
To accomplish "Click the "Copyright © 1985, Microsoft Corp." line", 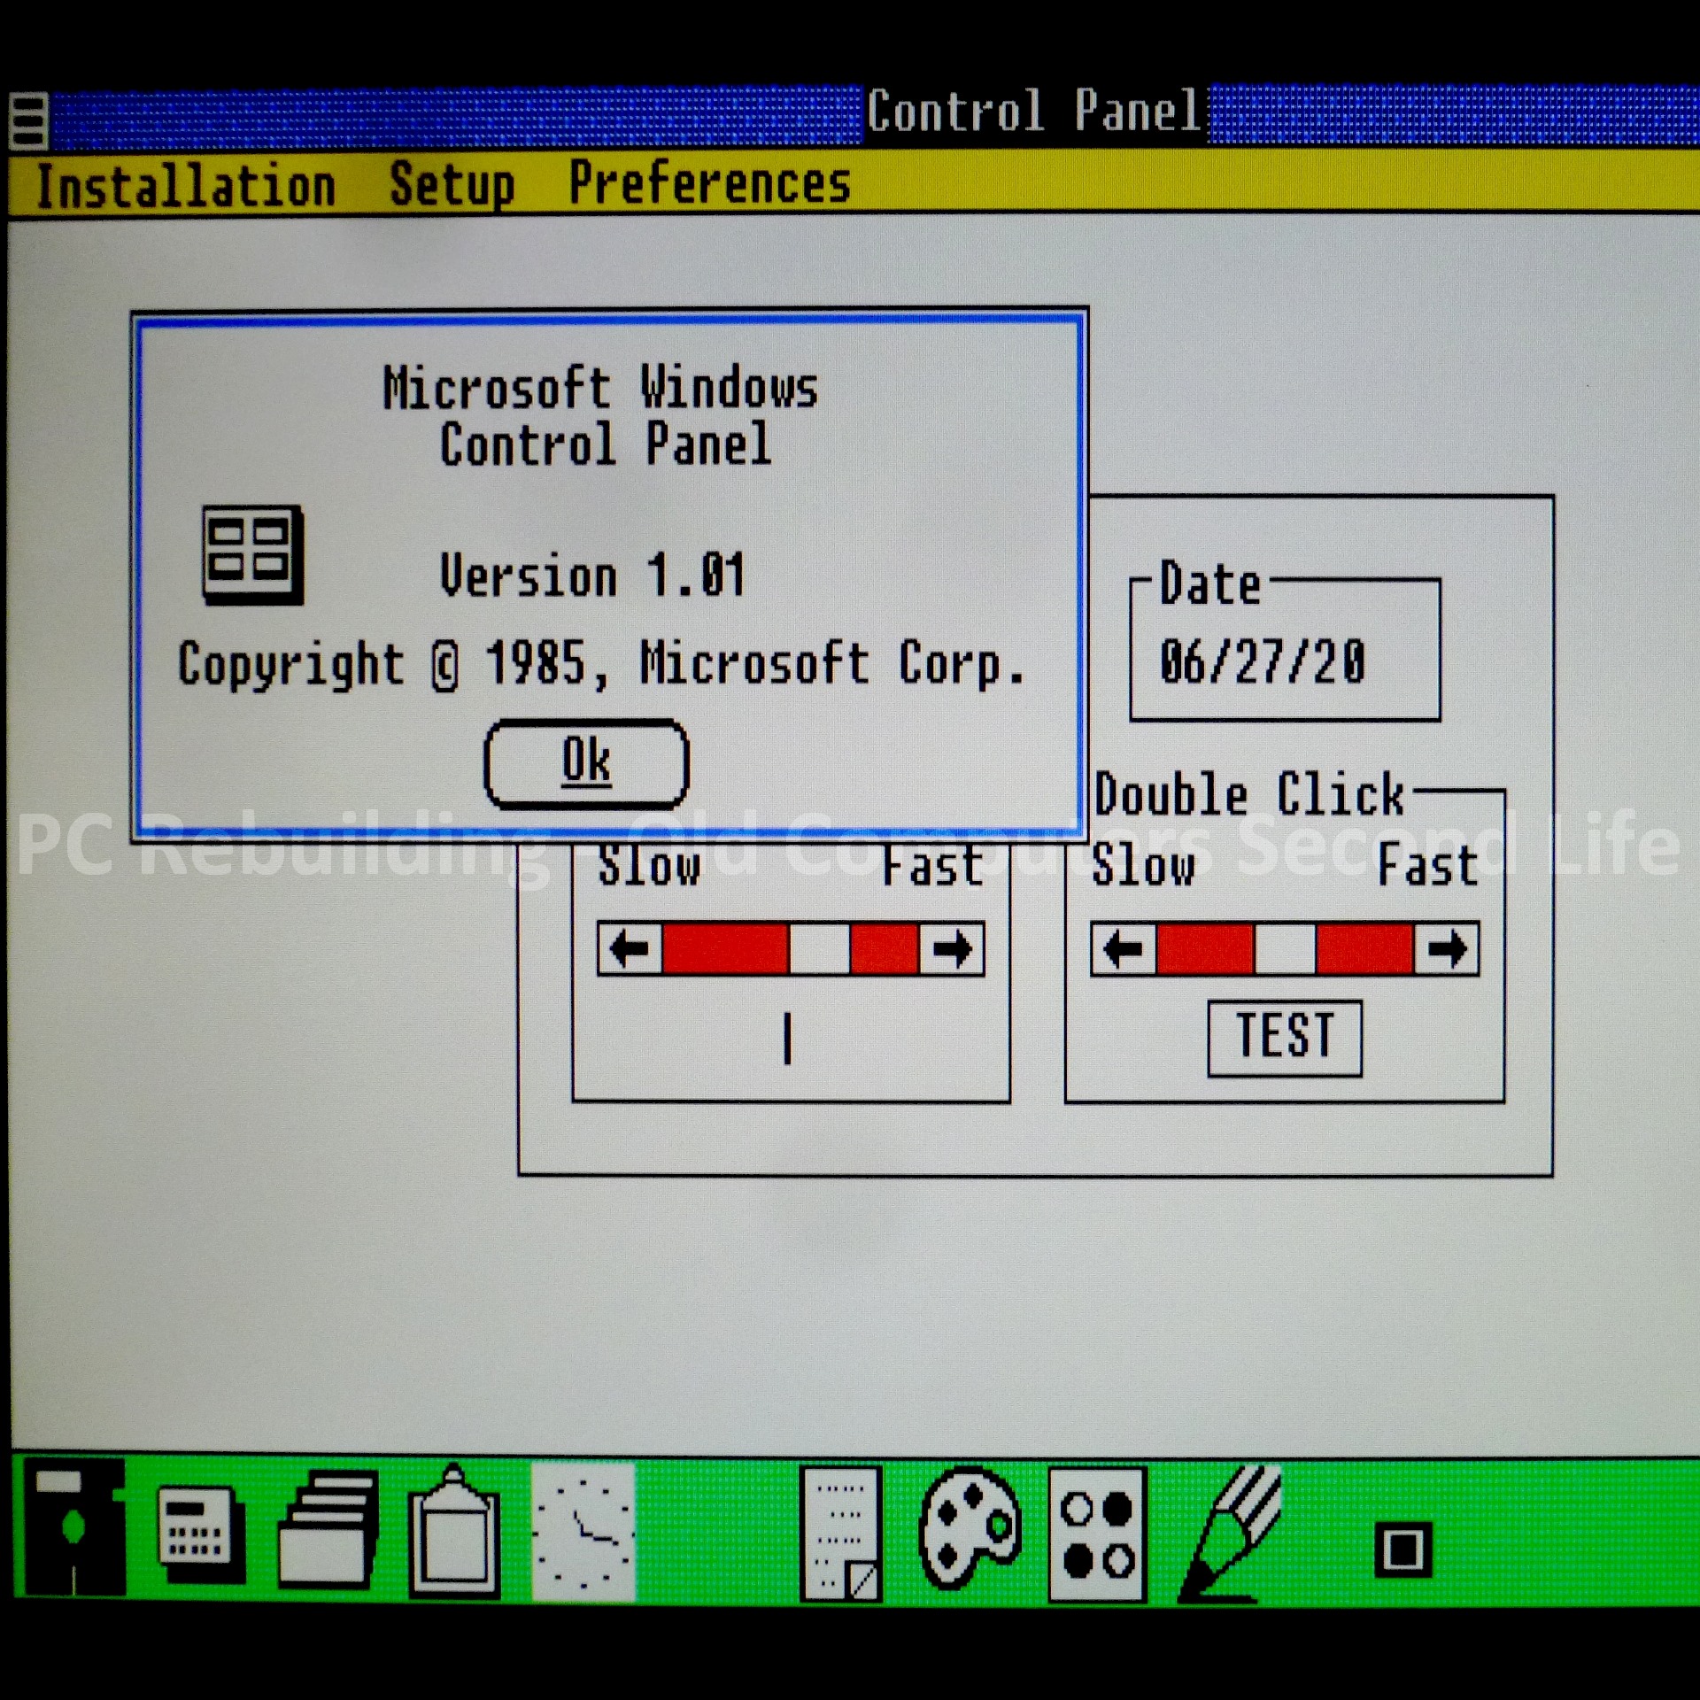I will pyautogui.click(x=601, y=664).
